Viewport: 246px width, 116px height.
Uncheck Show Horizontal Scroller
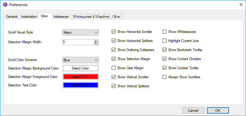point(113,32)
